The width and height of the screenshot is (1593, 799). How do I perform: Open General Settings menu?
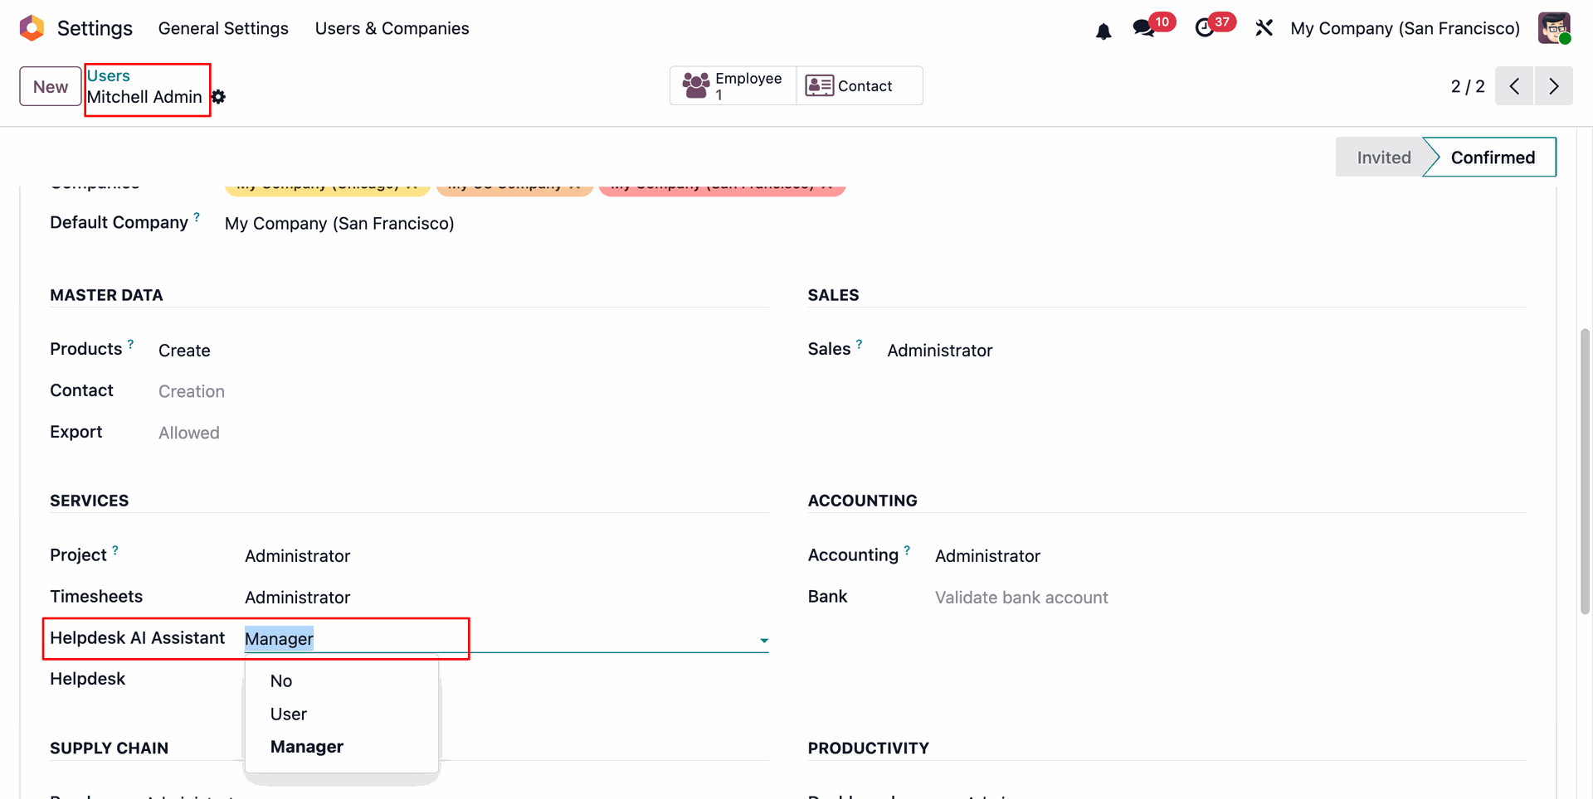tap(223, 28)
